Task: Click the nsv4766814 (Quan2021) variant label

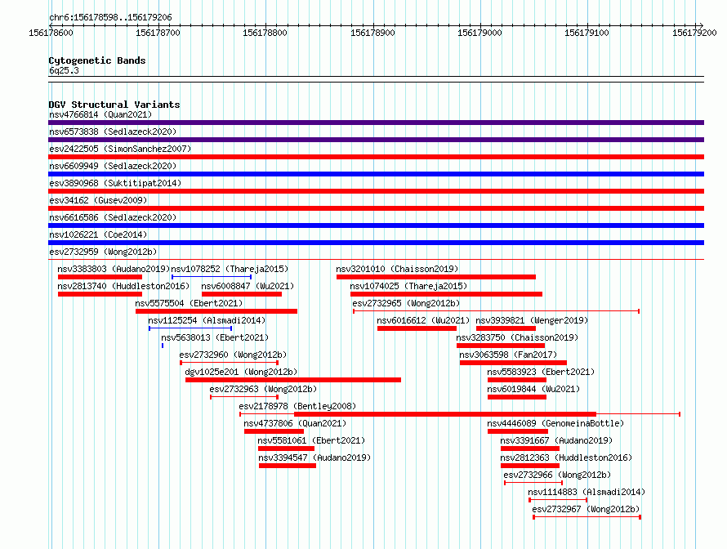Action: 100,114
